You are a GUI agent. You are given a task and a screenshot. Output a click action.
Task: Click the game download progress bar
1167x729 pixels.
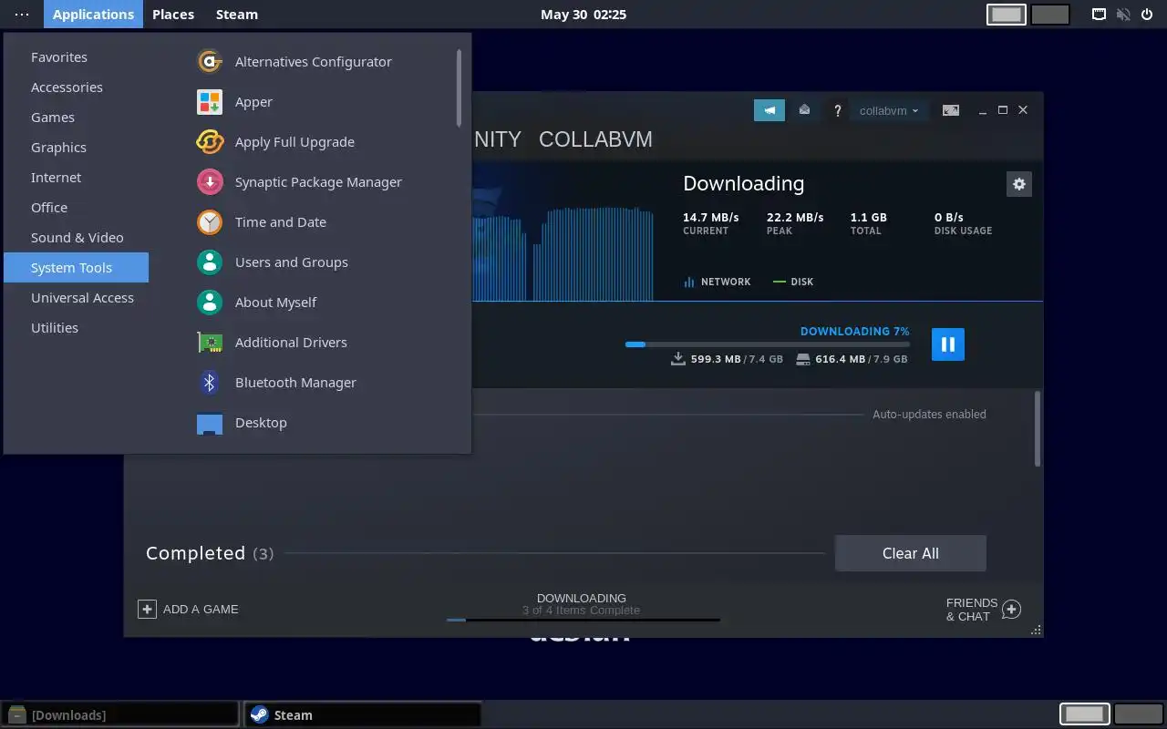(768, 344)
